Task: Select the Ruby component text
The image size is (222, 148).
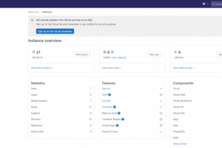Action: [x=175, y=119]
